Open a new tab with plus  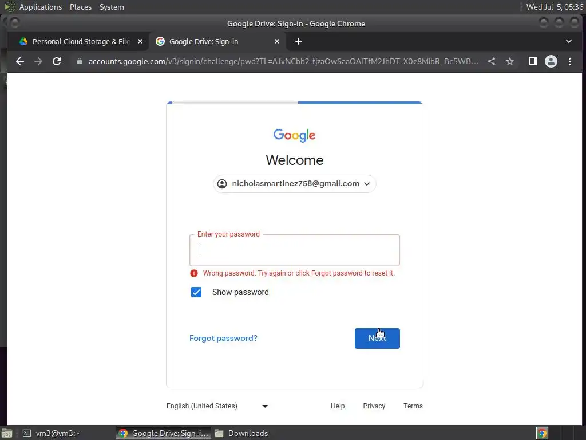[299, 41]
